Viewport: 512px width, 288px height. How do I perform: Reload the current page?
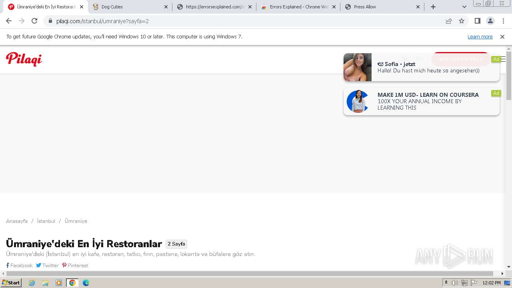(x=34, y=21)
